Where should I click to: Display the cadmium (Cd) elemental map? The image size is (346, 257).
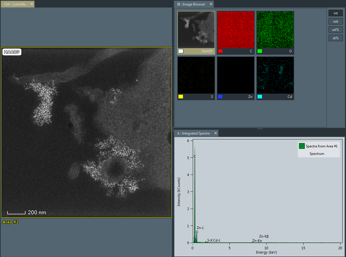tap(275, 75)
